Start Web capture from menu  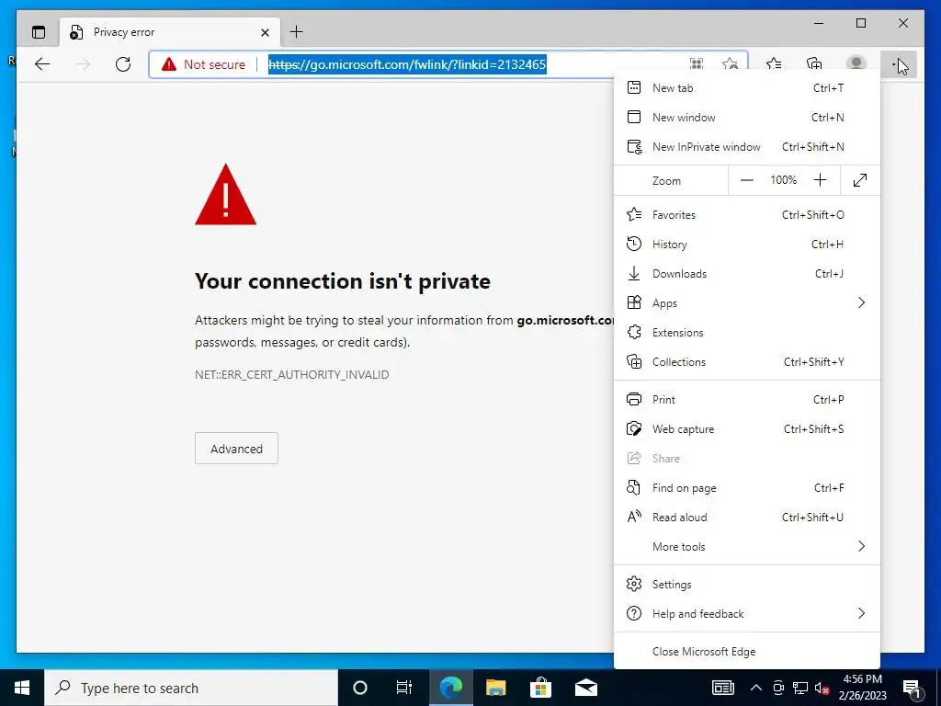click(746, 429)
